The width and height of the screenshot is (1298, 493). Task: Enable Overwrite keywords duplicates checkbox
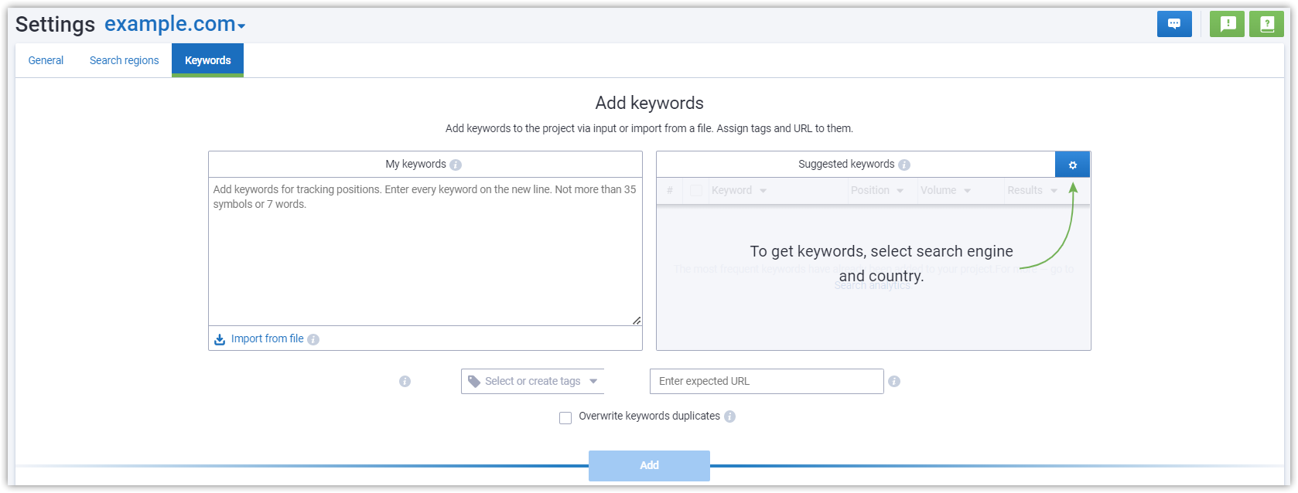click(565, 417)
